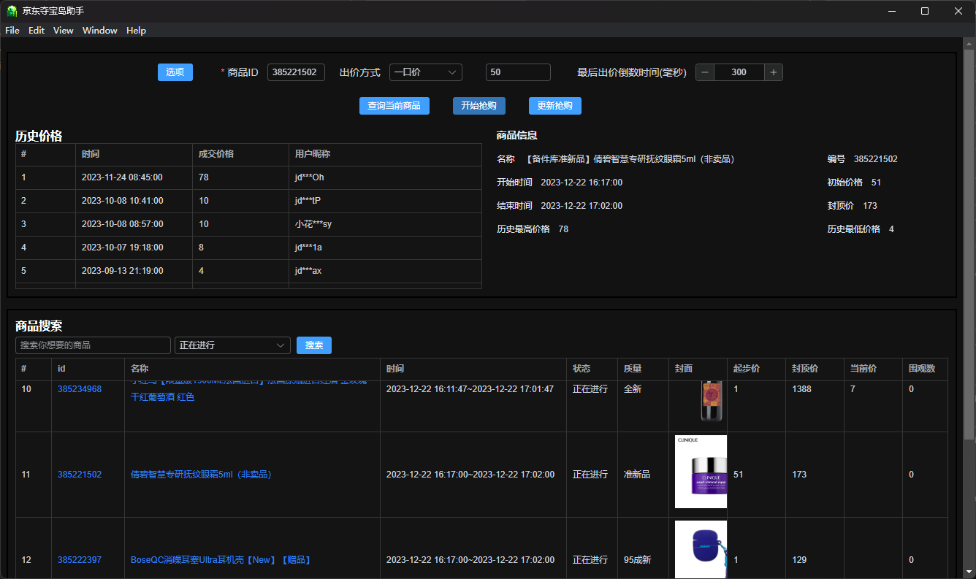
Task: Click the Clinique eye cream cover thumbnail
Action: point(701,472)
